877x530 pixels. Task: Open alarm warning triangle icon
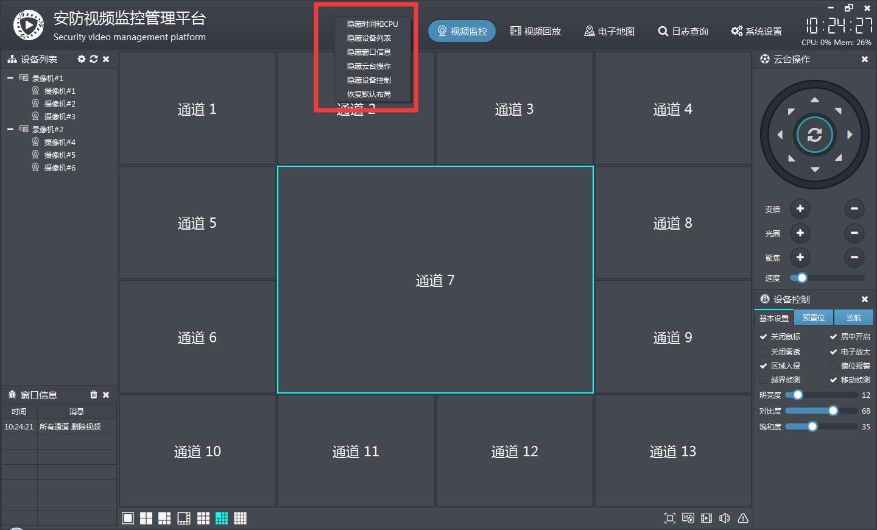[743, 518]
